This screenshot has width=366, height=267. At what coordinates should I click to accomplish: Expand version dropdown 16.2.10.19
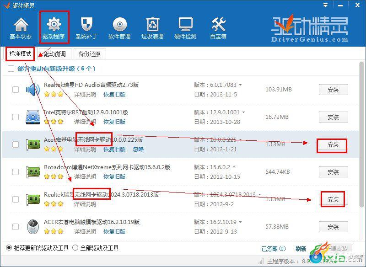pyautogui.click(x=241, y=222)
